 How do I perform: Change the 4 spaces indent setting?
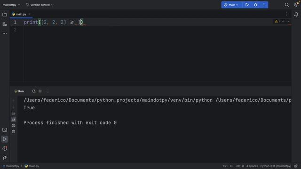tap(252, 166)
